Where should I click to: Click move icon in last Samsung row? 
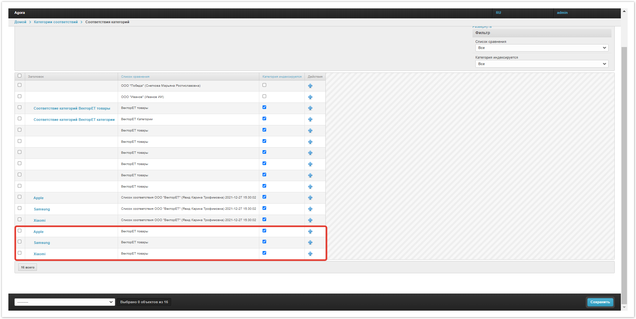[x=310, y=243]
